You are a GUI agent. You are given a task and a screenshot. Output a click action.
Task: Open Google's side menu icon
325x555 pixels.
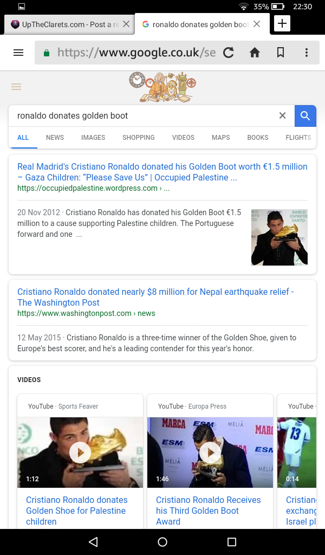pos(16,87)
